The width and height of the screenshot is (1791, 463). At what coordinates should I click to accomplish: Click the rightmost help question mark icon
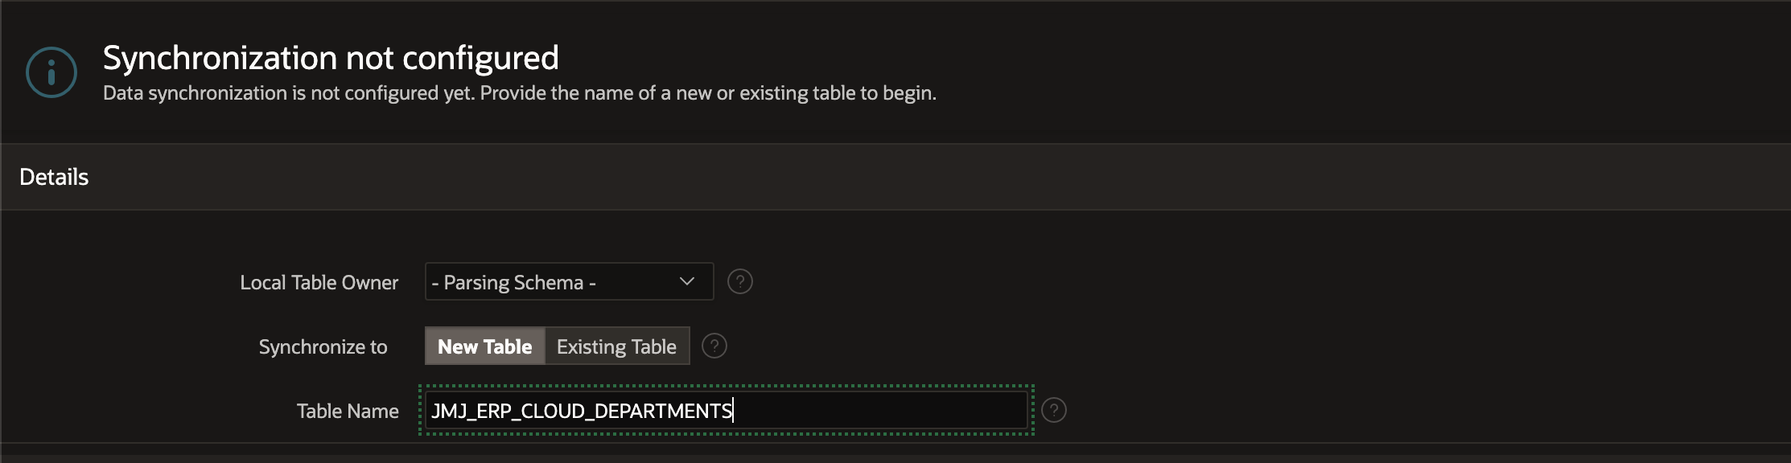pyautogui.click(x=1055, y=410)
